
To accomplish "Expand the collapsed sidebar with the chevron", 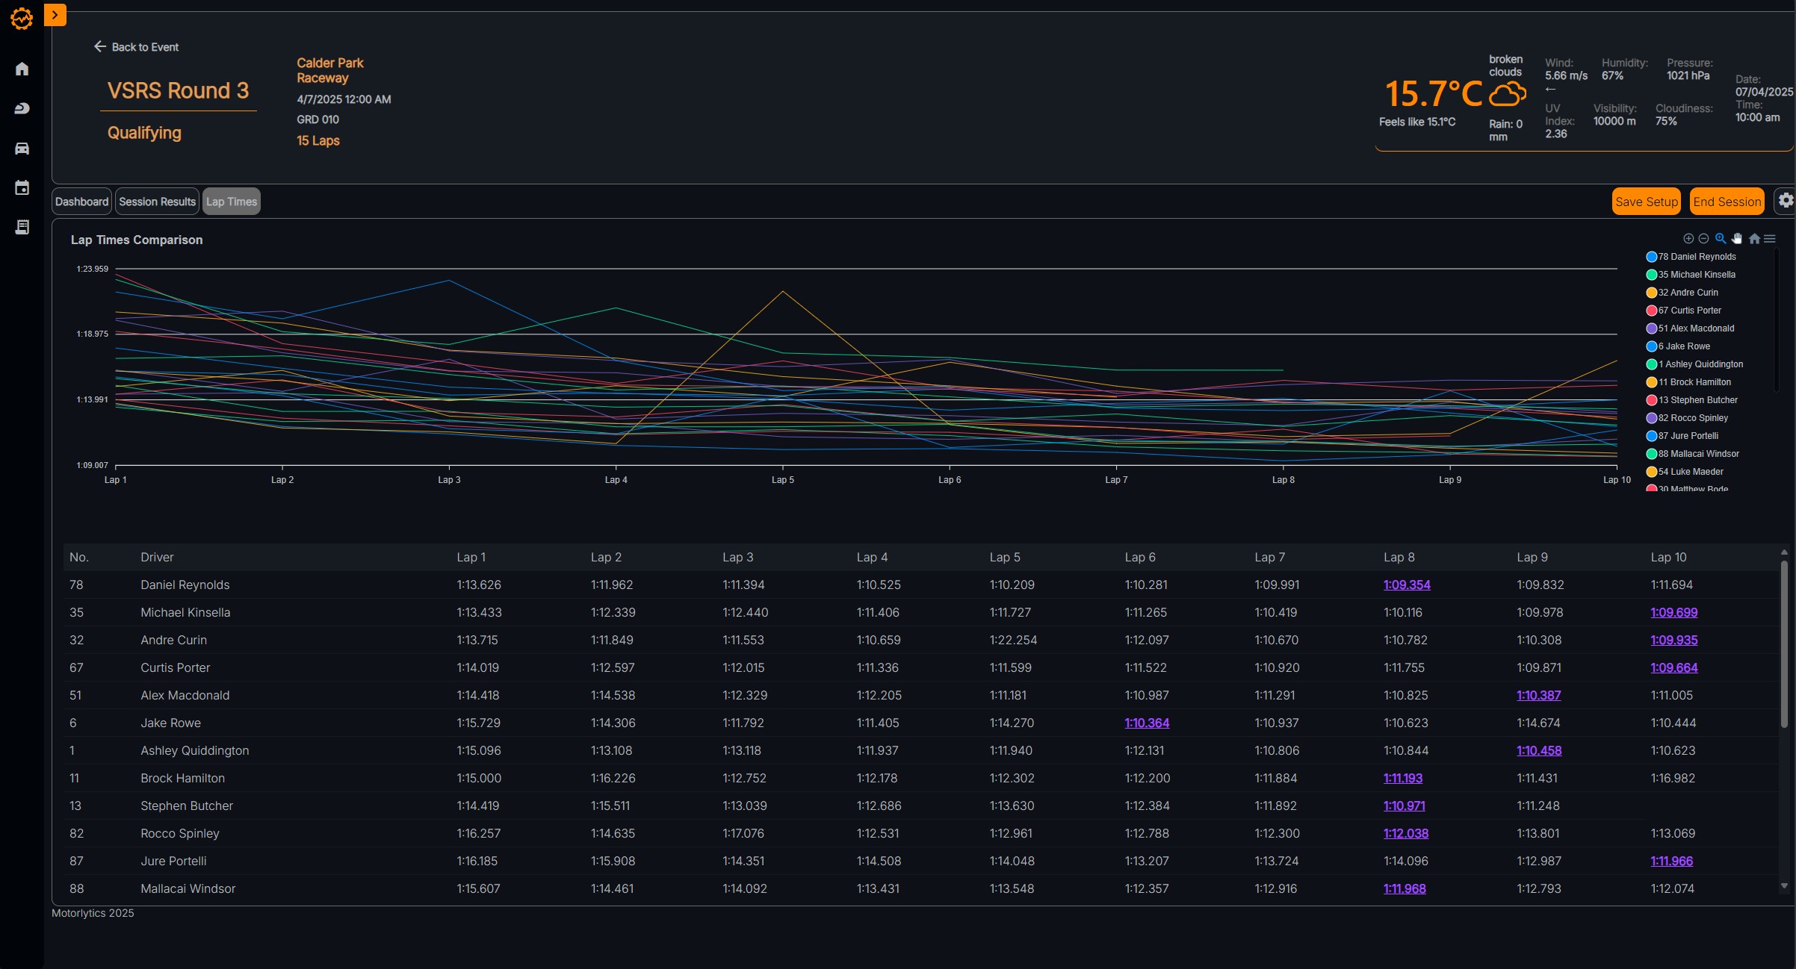I will click(x=55, y=14).
